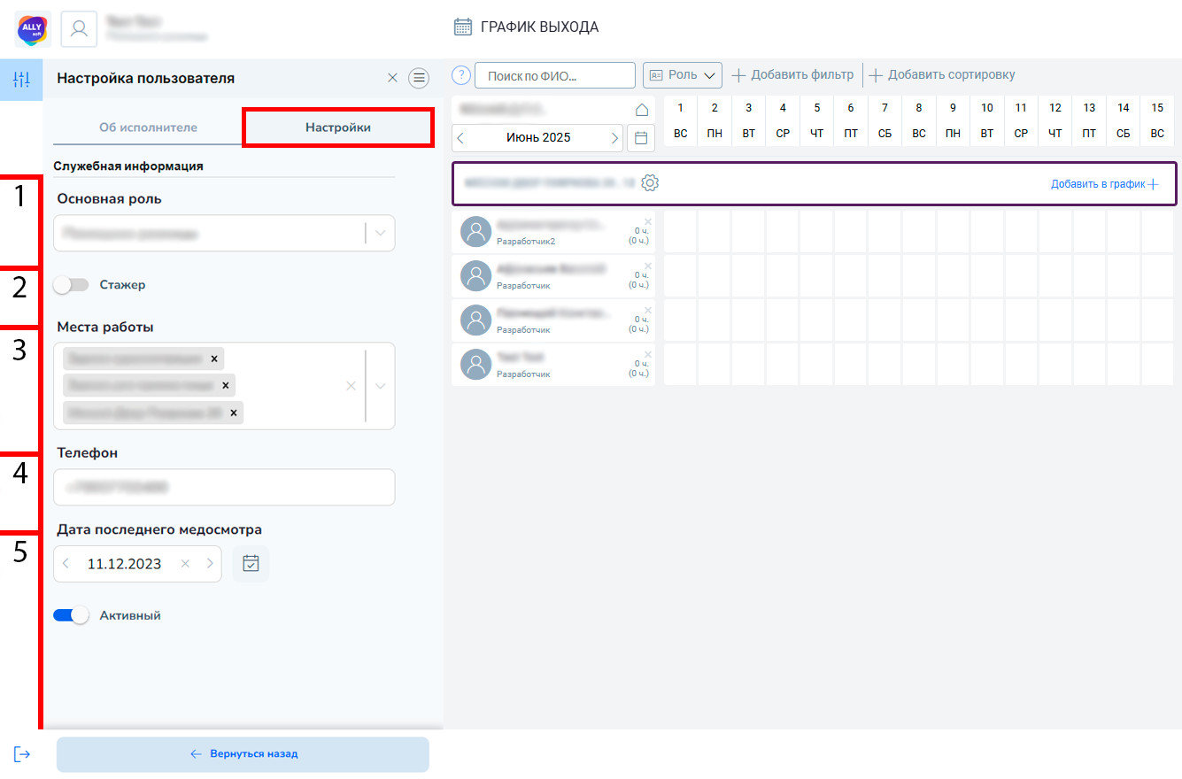Open calendar for last medical exam date
This screenshot has height=779, width=1182.
click(251, 564)
